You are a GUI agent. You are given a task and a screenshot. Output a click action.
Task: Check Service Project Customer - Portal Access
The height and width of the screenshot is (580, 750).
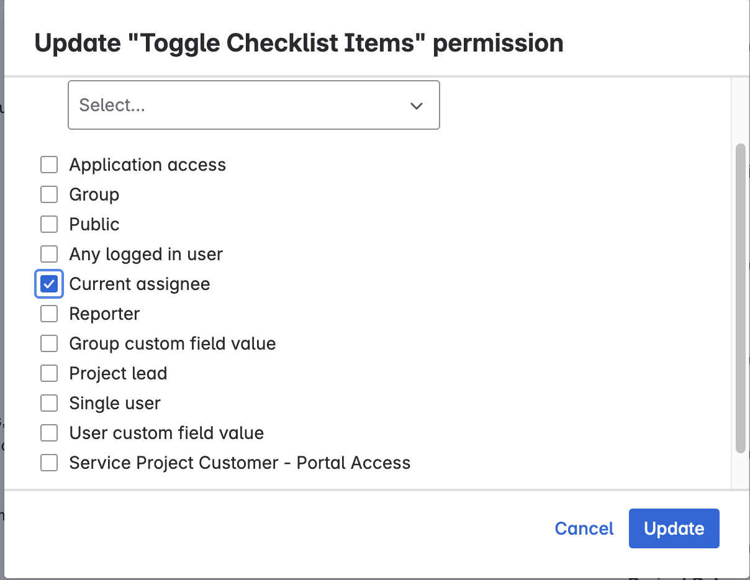pyautogui.click(x=49, y=463)
